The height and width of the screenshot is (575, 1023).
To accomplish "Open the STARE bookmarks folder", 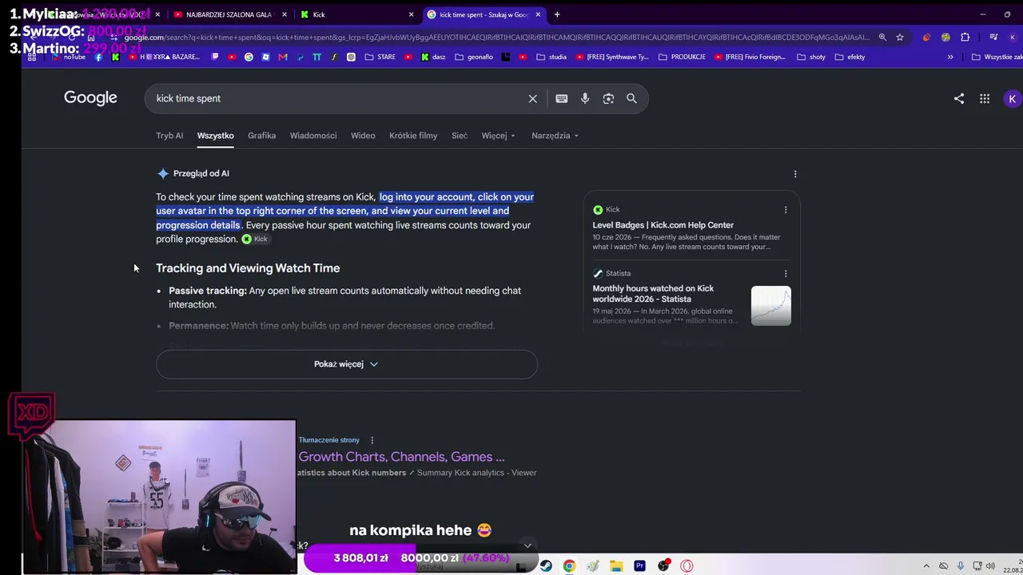I will pos(380,57).
